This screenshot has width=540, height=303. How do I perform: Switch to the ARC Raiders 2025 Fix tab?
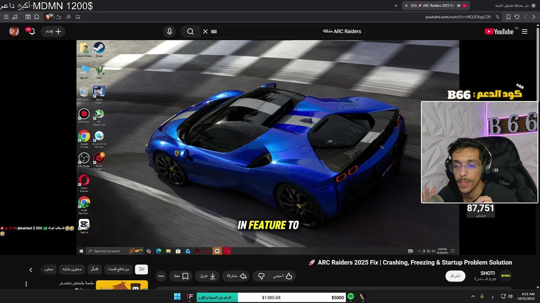[436, 5]
